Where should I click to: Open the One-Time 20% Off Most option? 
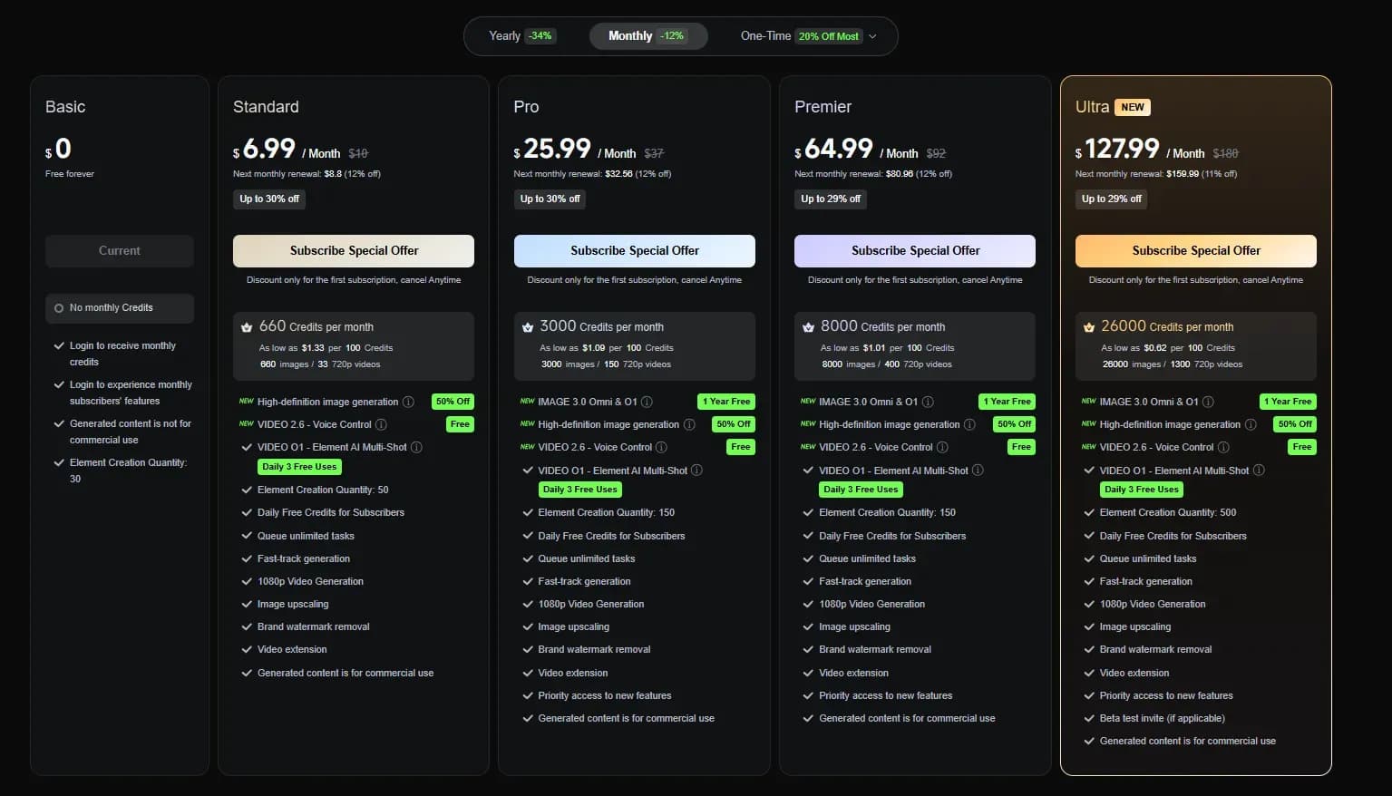coord(799,36)
